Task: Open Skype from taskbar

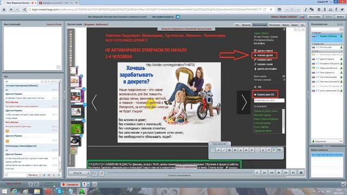Action: pos(59,191)
